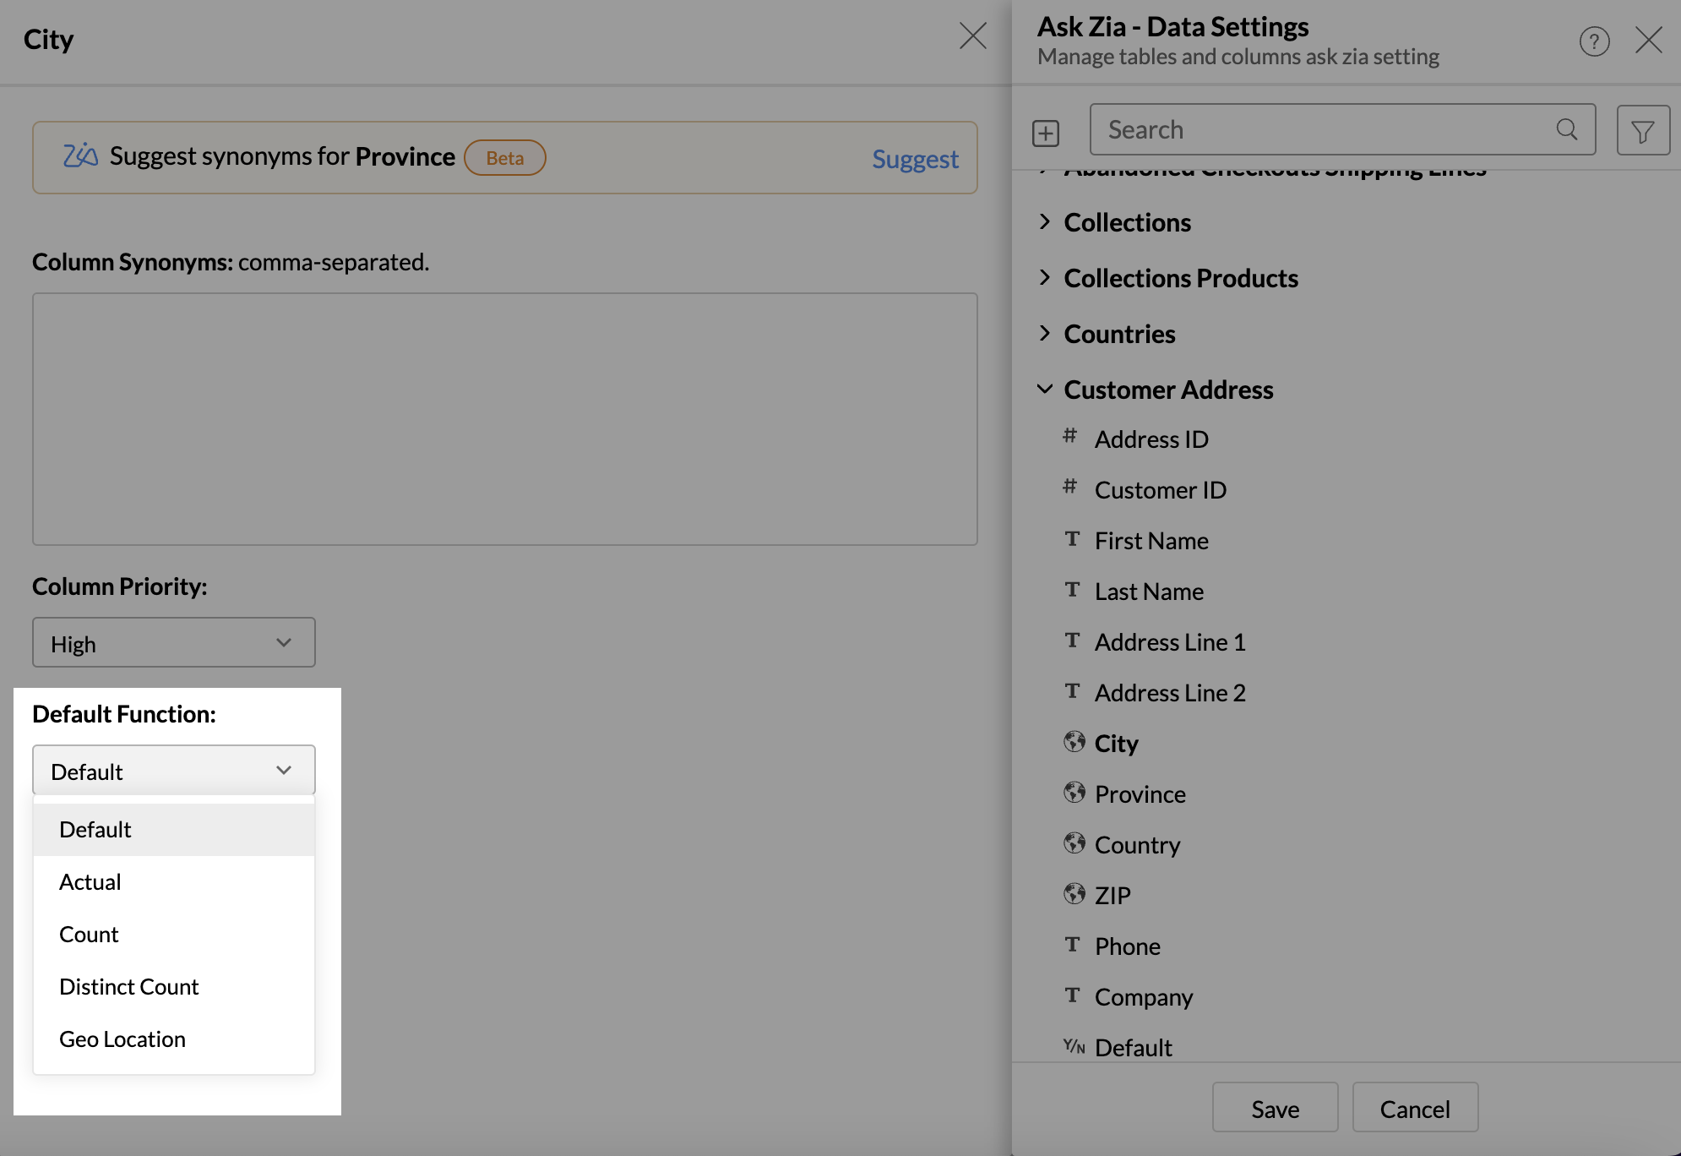The image size is (1681, 1156).
Task: Click the search magnifier icon
Action: click(x=1566, y=129)
